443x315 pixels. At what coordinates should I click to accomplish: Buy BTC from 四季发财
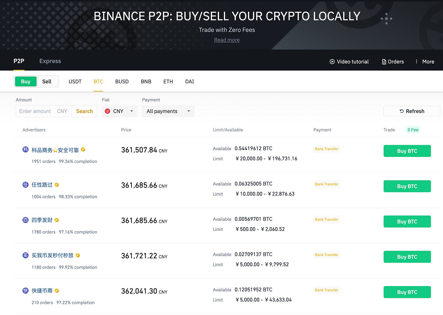tap(407, 222)
